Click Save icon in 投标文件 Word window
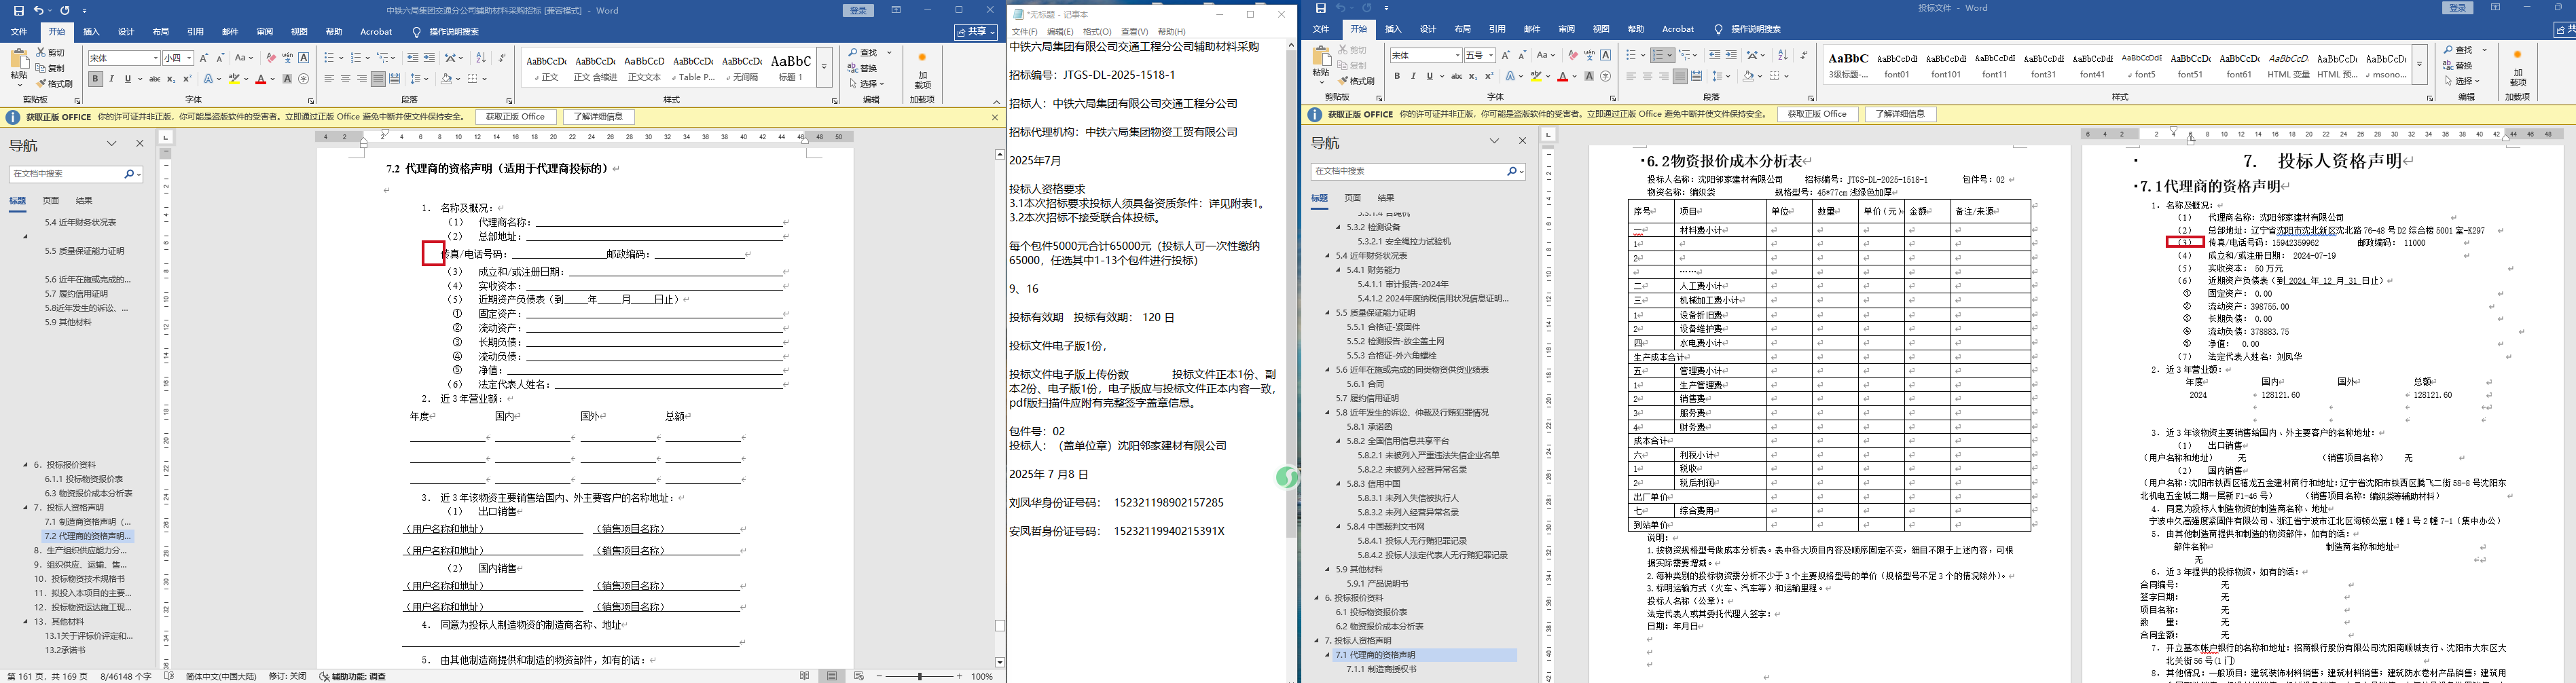Viewport: 2576px width, 683px height. pos(1320,8)
